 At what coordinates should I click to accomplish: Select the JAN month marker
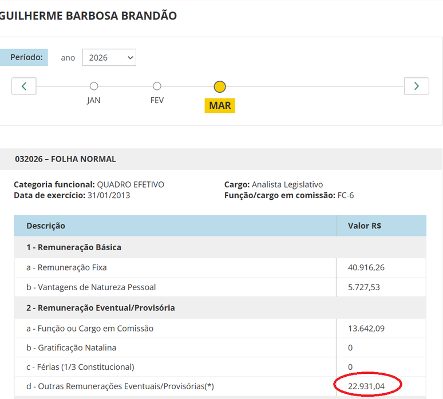[x=94, y=86]
